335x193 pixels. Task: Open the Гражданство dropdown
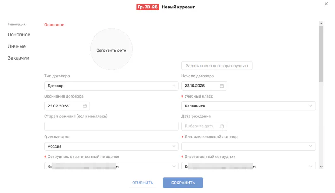[x=111, y=146]
